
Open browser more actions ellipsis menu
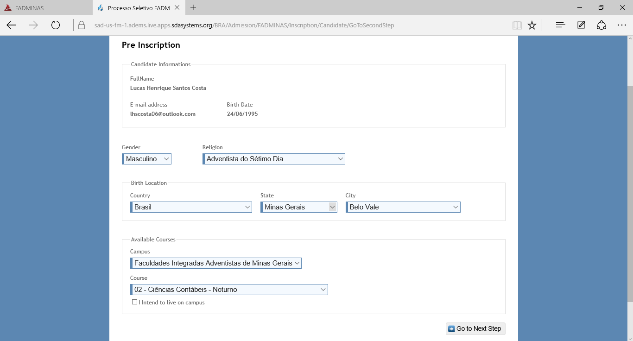click(x=622, y=25)
